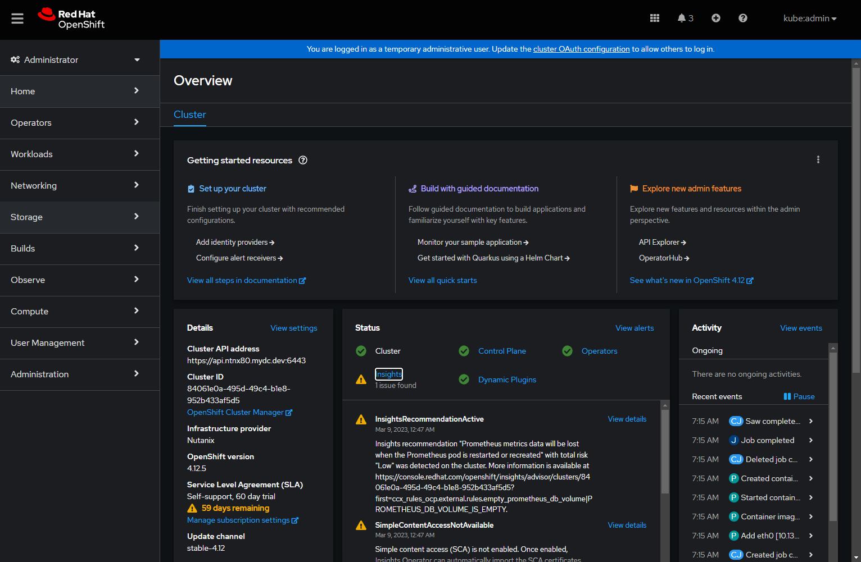Image resolution: width=861 pixels, height=562 pixels.
Task: Expand the Observe navigation section
Action: (80, 280)
